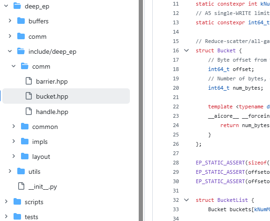Click the 'int64_t offset;' code line
This screenshot has width=270, height=221.
coord(231,69)
